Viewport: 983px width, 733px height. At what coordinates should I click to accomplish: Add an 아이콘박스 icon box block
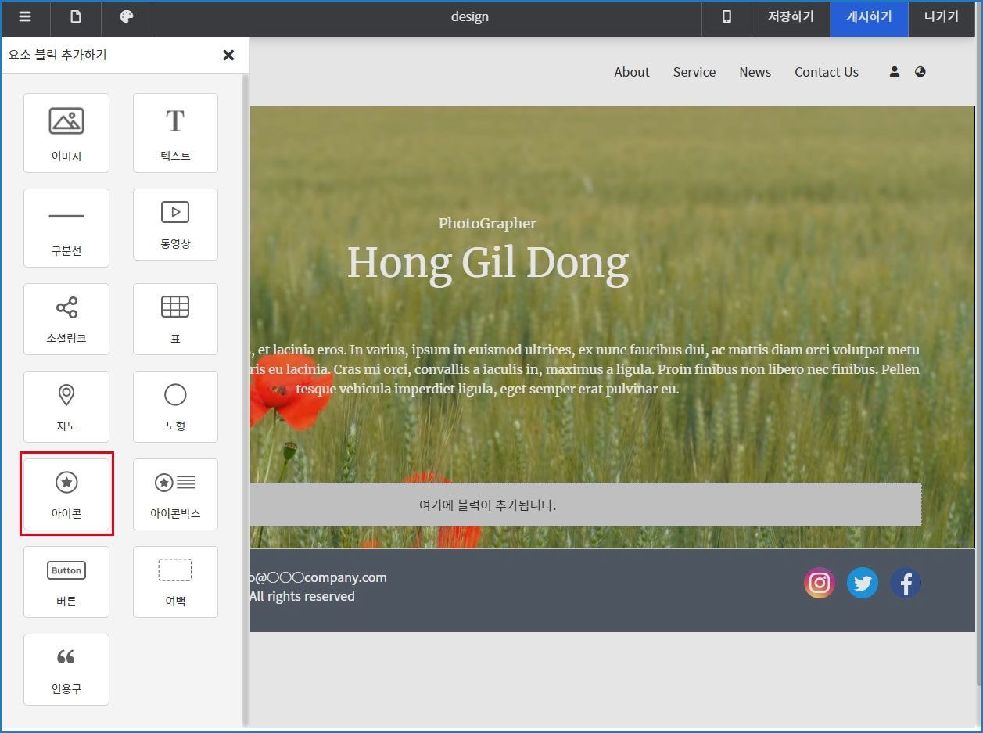pyautogui.click(x=175, y=494)
